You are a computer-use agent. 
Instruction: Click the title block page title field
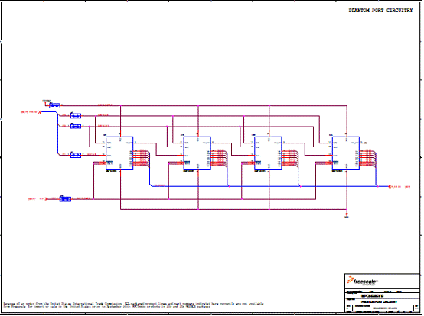[x=379, y=302]
